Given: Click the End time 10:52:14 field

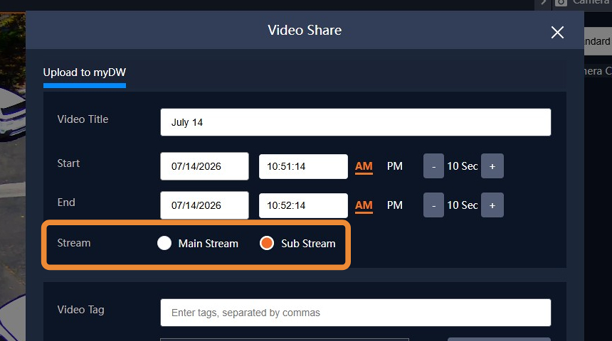Looking at the screenshot, I should 303,205.
